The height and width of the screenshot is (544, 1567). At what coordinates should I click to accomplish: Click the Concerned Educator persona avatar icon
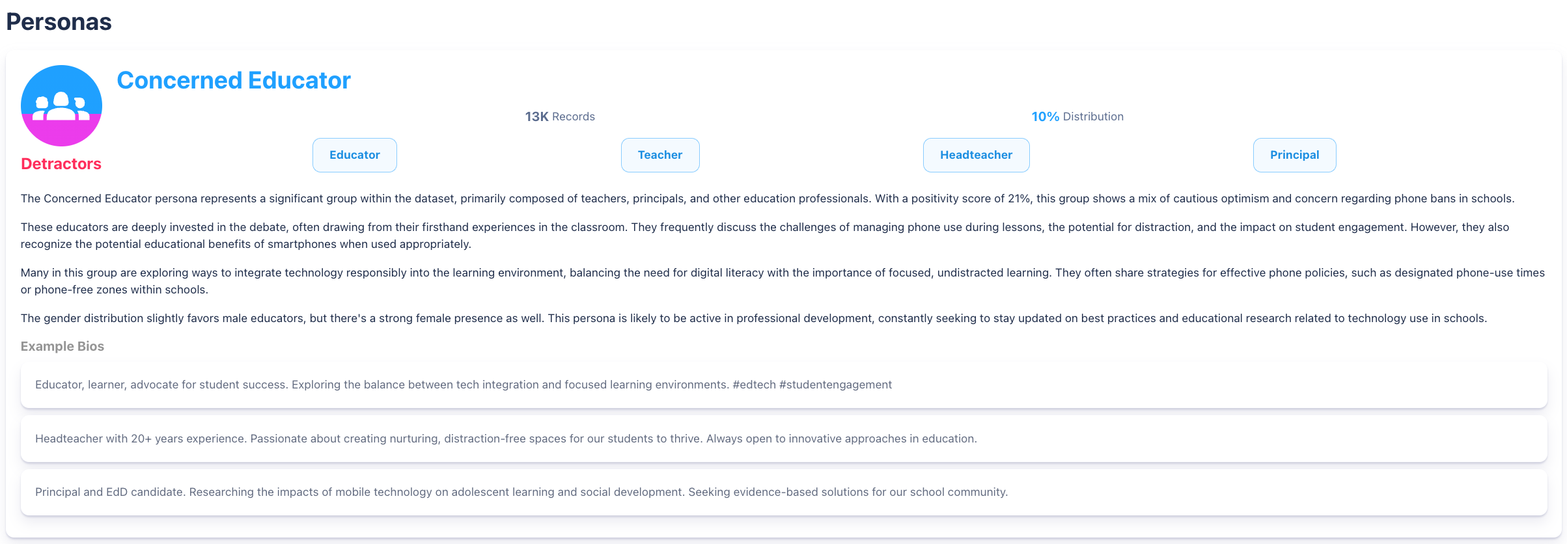coord(61,105)
